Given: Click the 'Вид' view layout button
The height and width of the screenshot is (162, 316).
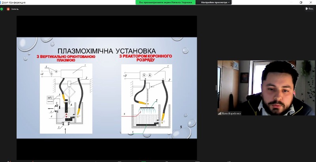Looking at the screenshot, I should coord(310,9).
